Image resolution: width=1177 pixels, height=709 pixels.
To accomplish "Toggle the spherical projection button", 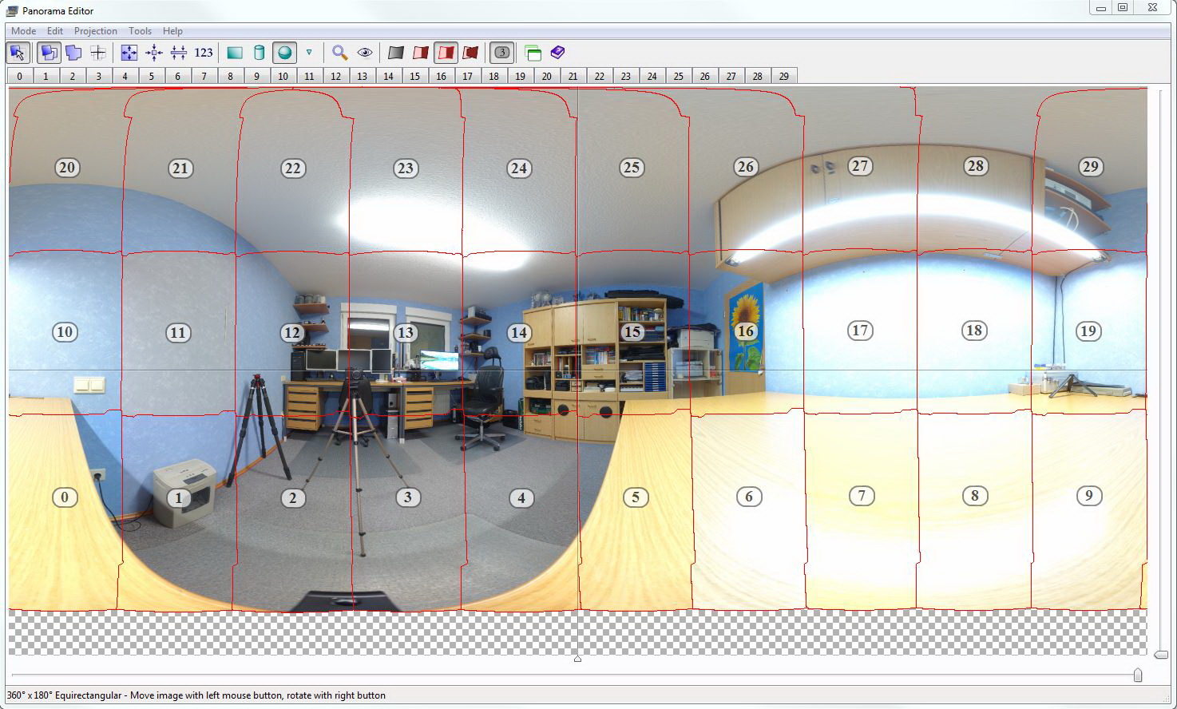I will coord(284,53).
